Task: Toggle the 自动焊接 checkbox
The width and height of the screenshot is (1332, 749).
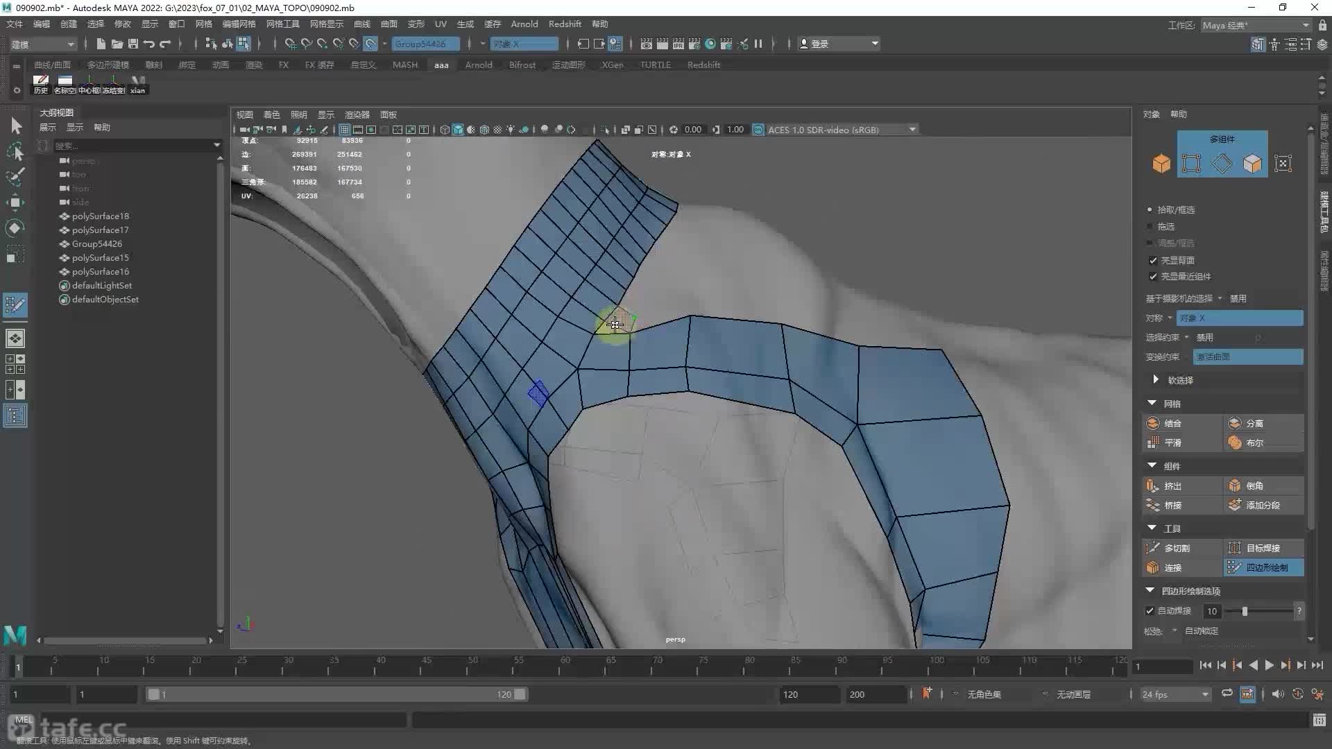Action: (x=1150, y=611)
